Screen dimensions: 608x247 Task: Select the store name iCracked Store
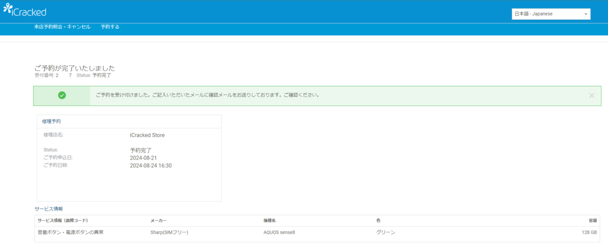147,135
